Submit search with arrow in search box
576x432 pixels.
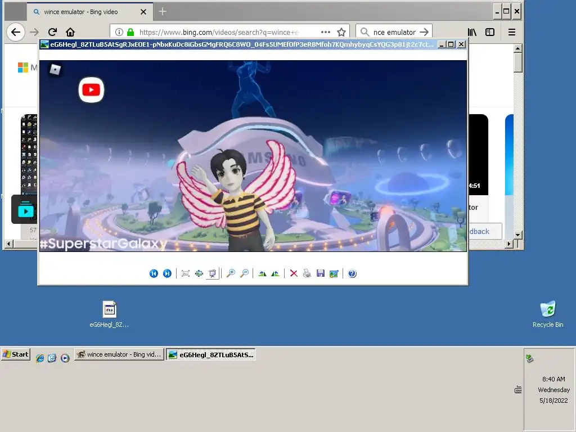click(x=424, y=32)
